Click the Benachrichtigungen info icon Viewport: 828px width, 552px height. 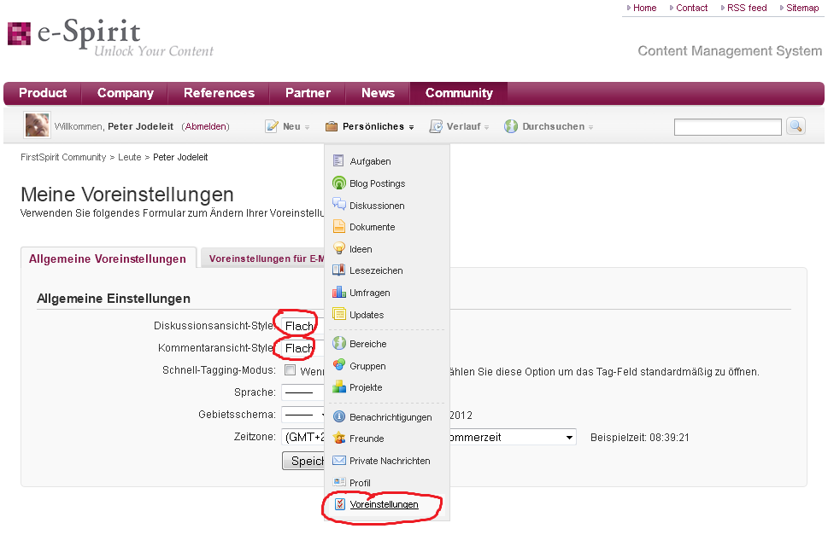[338, 416]
